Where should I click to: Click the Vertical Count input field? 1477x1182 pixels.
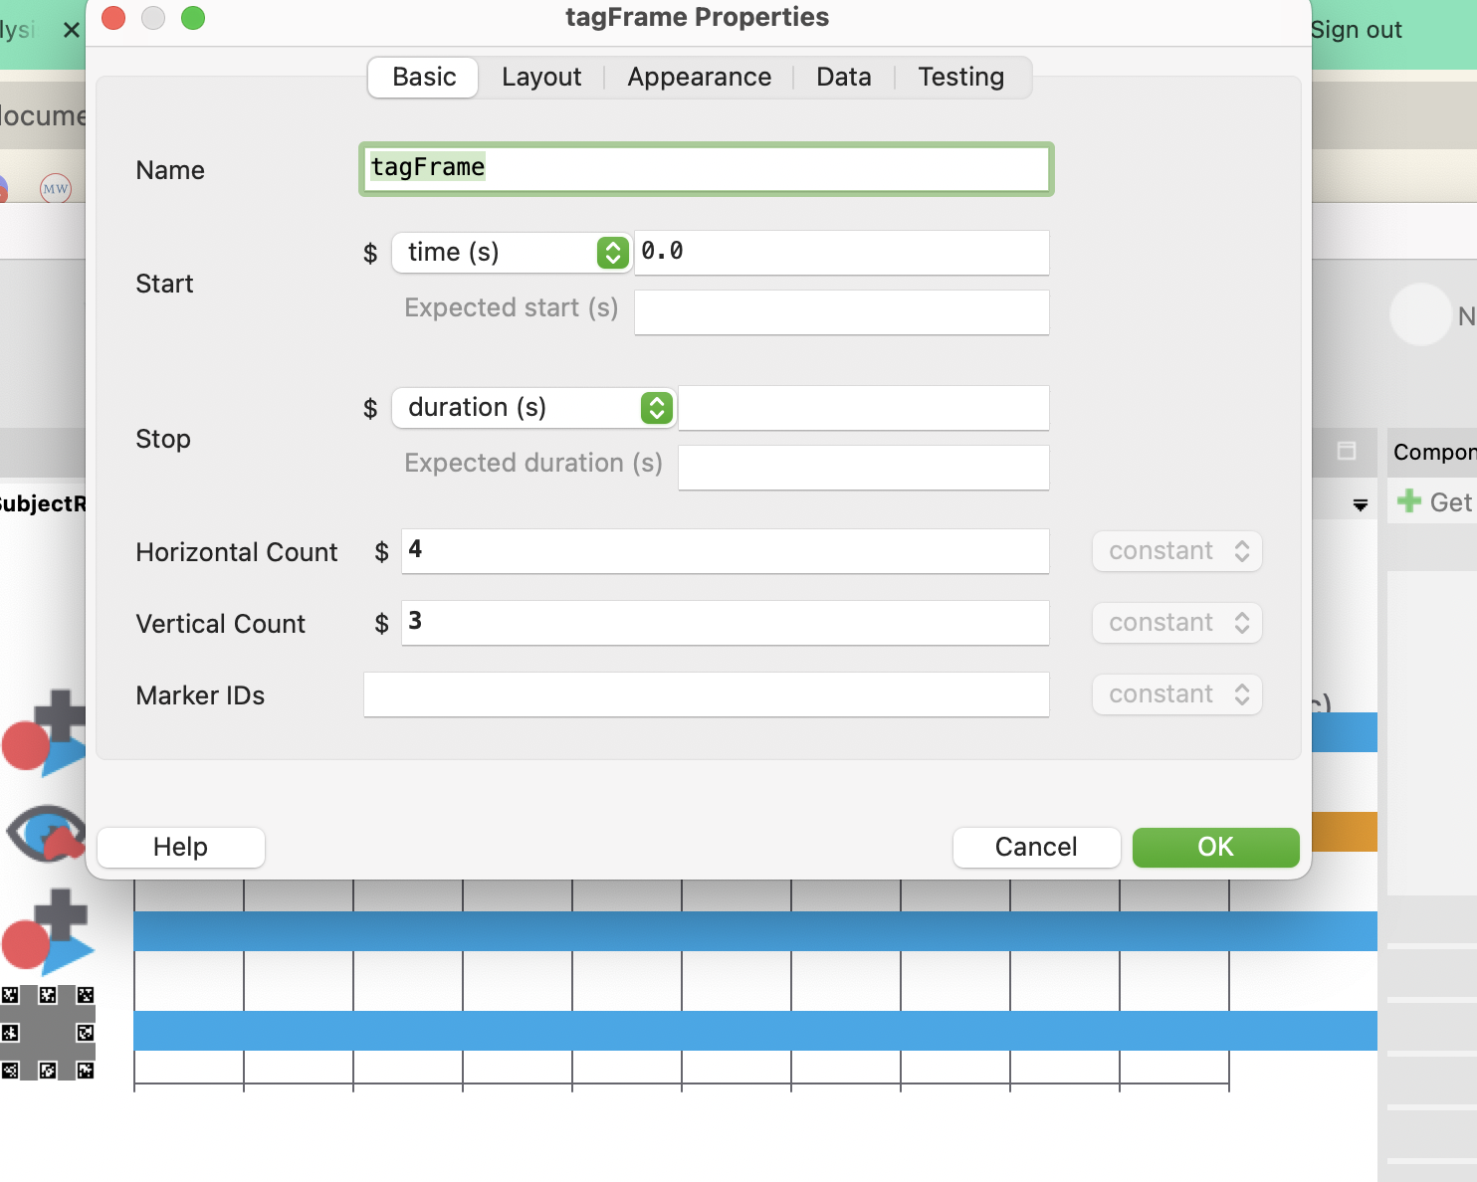coord(725,623)
